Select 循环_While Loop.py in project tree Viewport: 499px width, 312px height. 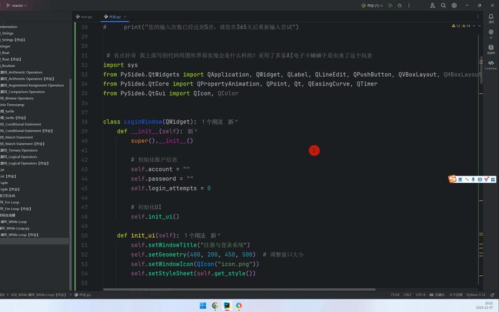[18, 228]
